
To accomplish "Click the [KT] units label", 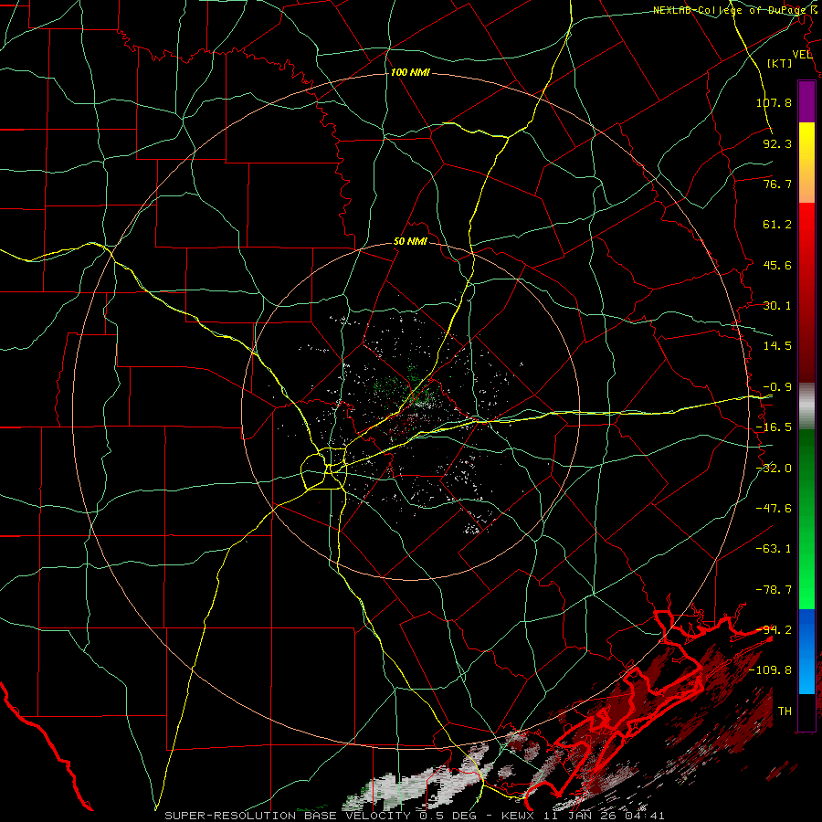I will 780,63.
